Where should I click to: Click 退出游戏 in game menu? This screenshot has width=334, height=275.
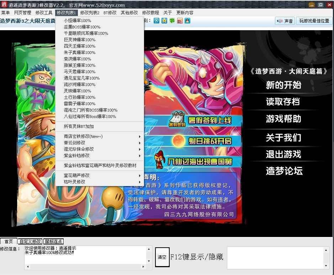(x=283, y=154)
